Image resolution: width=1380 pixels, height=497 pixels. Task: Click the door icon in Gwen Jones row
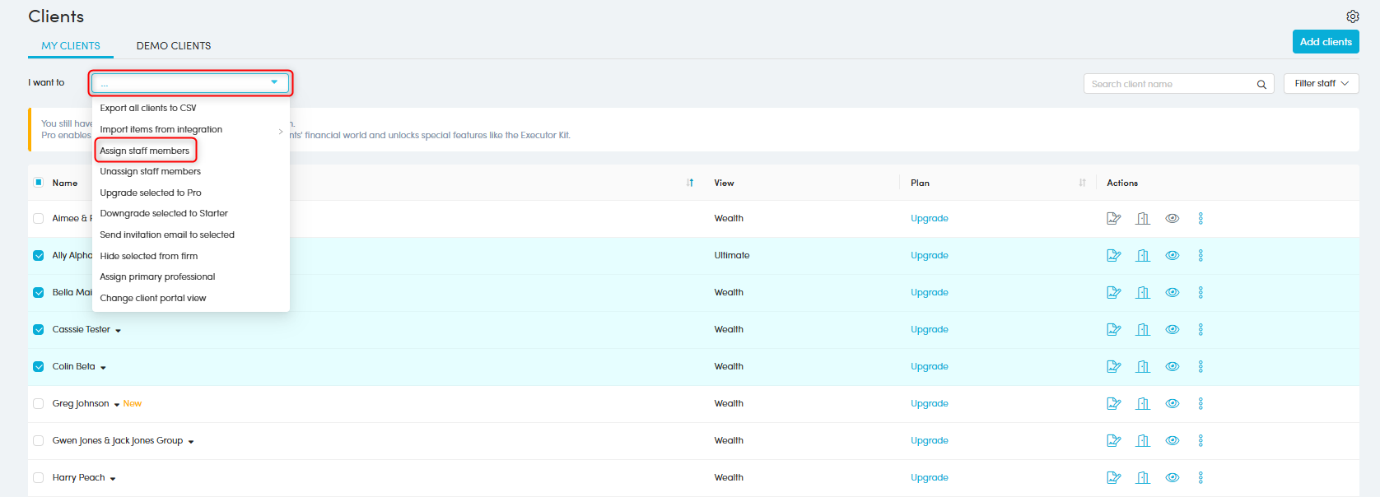point(1142,440)
